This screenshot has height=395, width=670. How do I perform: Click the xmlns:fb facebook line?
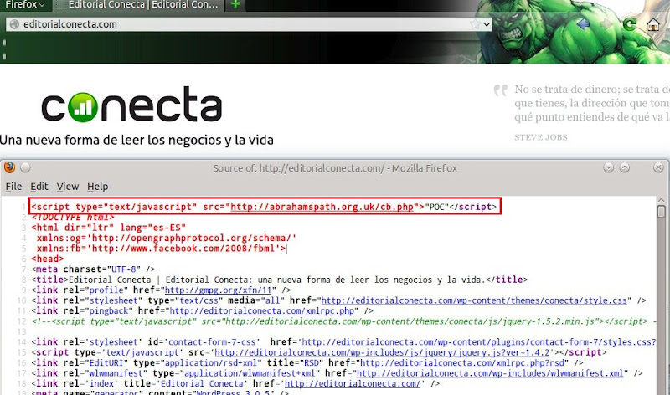click(x=161, y=249)
